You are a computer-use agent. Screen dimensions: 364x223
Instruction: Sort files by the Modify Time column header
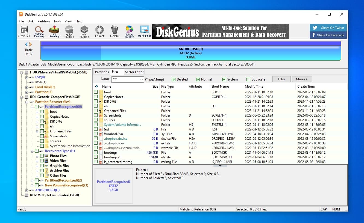[x=269, y=87]
